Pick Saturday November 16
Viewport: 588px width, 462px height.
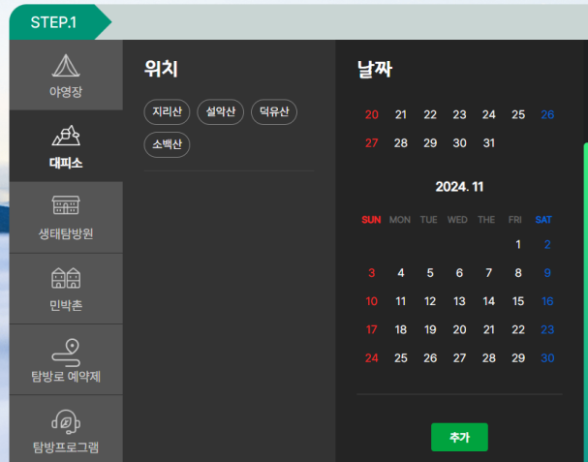[x=547, y=301]
